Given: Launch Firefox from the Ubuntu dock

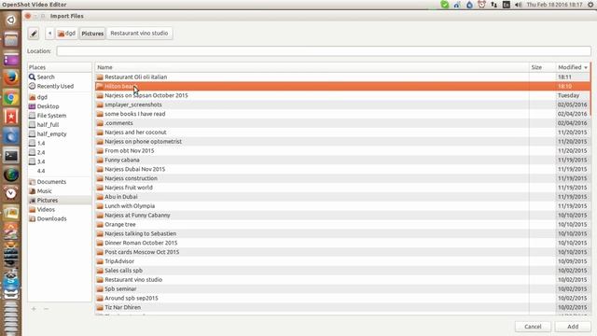Looking at the screenshot, I should coord(11,78).
